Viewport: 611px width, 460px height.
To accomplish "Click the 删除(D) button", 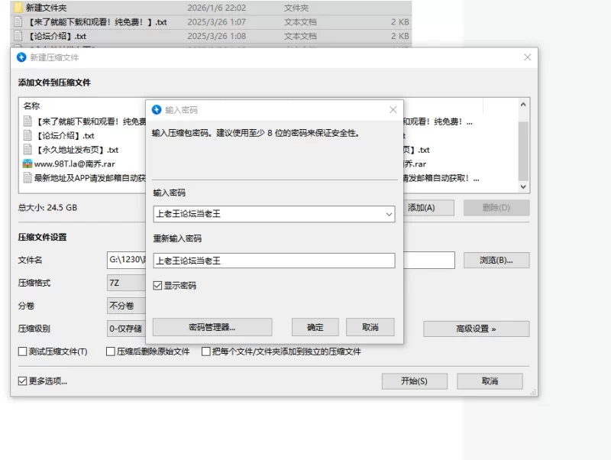I will point(496,208).
